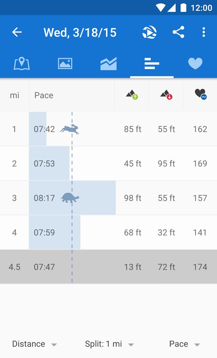Select the mile 1 split row
The image size is (217, 358).
pyautogui.click(x=108, y=129)
